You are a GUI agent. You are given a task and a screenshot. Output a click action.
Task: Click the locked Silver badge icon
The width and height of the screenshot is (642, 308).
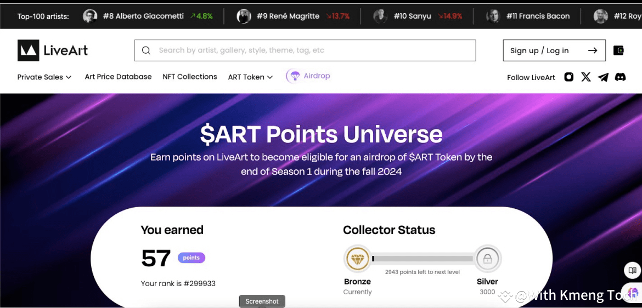487,259
